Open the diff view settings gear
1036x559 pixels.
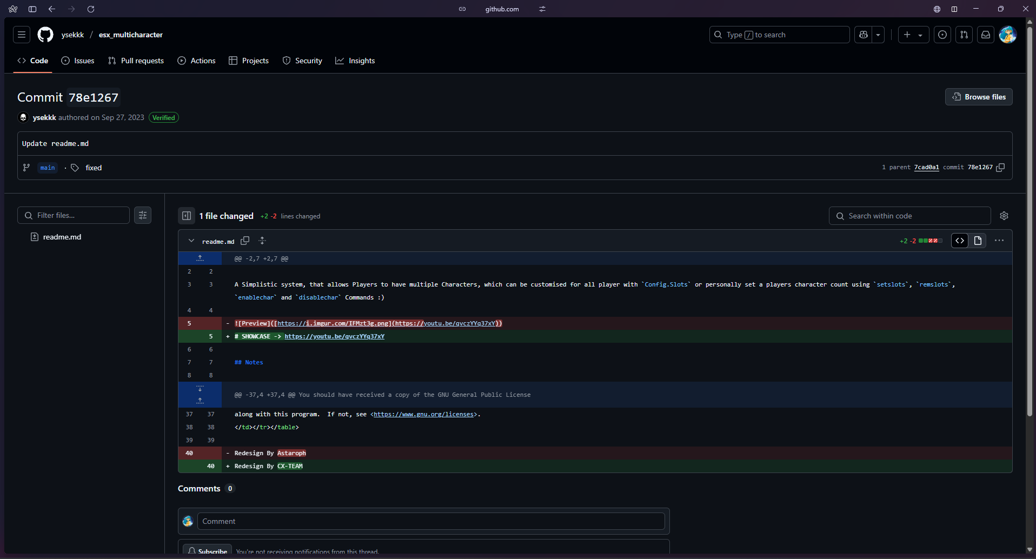[x=1004, y=216]
